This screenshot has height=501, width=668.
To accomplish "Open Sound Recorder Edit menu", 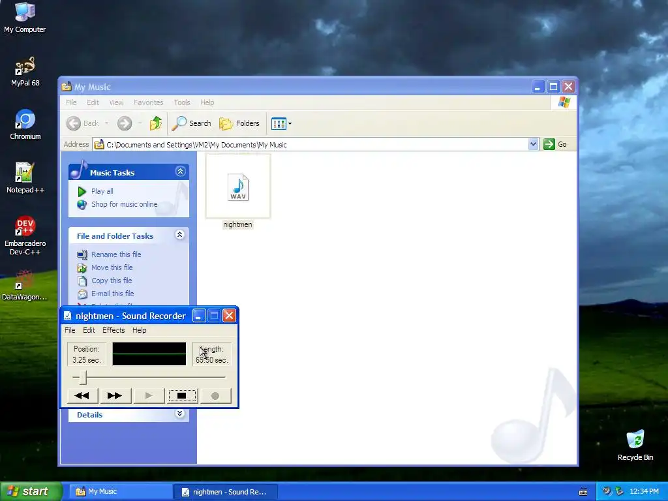I will (x=89, y=330).
